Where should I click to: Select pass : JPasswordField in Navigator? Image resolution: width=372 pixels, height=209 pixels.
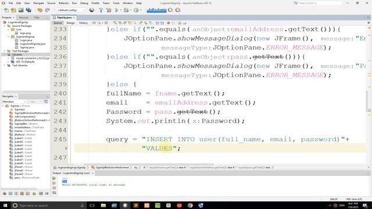27,178
